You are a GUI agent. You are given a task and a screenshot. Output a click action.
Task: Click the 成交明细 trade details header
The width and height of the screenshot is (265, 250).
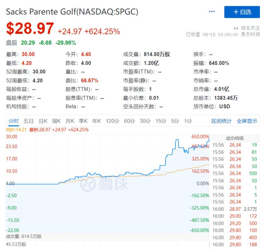tap(235, 138)
